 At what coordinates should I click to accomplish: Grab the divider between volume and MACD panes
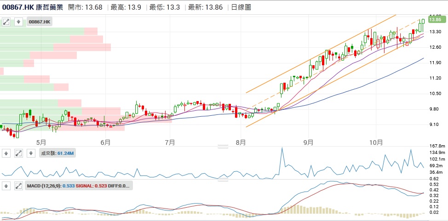tap(223, 180)
